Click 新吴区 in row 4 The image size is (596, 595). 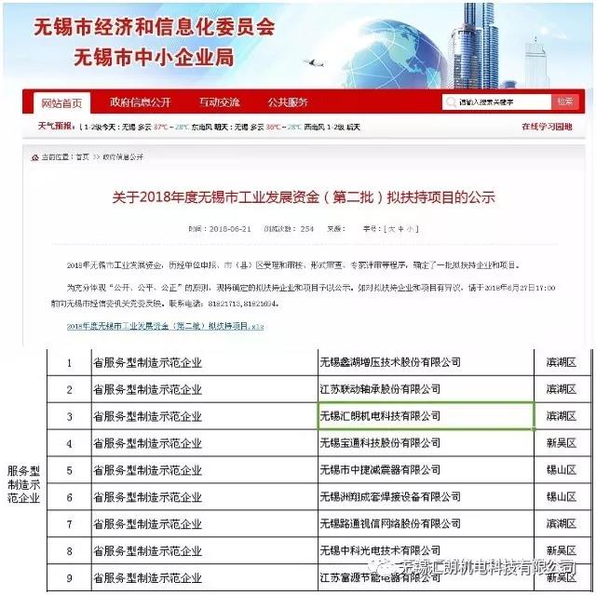click(562, 443)
